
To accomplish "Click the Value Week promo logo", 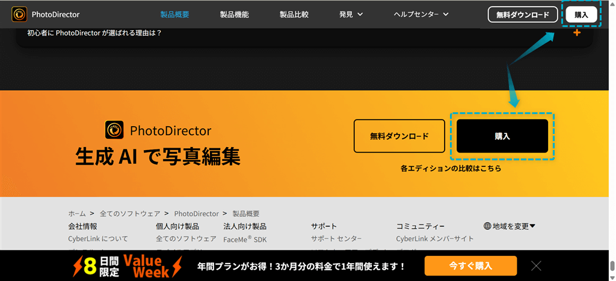I will pos(128,266).
